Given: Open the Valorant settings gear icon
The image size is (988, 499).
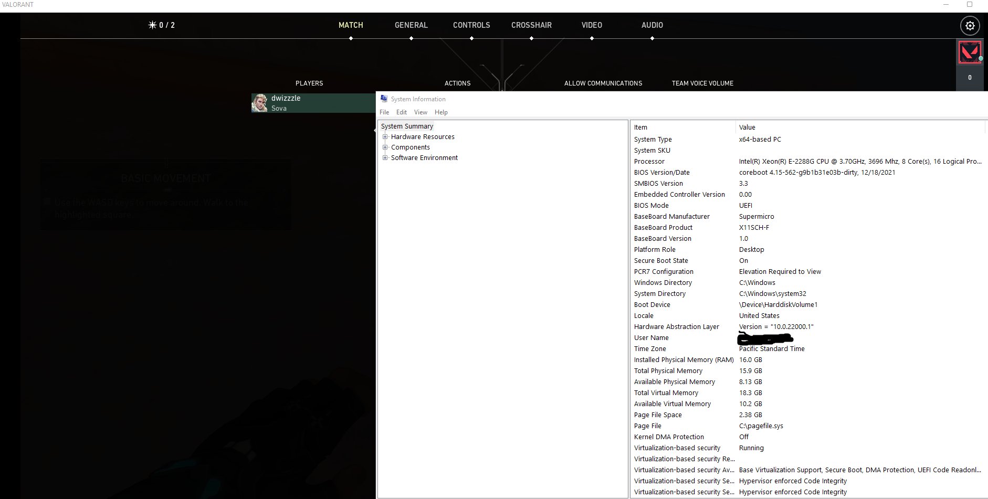Looking at the screenshot, I should [970, 25].
